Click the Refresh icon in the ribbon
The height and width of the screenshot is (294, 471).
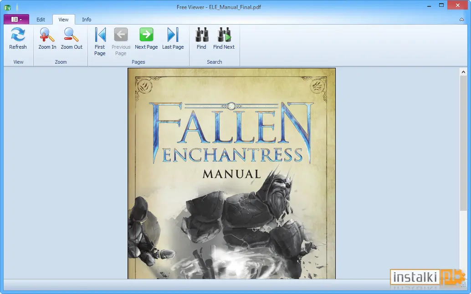click(18, 35)
